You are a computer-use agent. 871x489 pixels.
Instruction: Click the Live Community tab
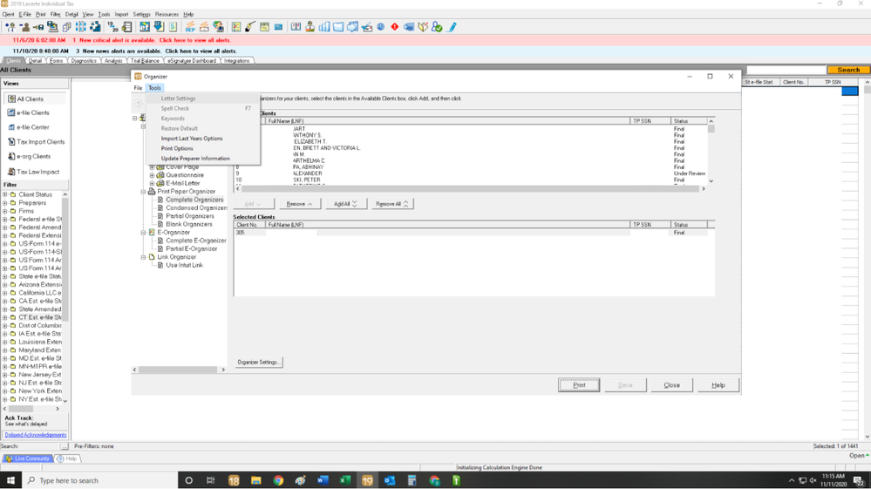(27, 458)
